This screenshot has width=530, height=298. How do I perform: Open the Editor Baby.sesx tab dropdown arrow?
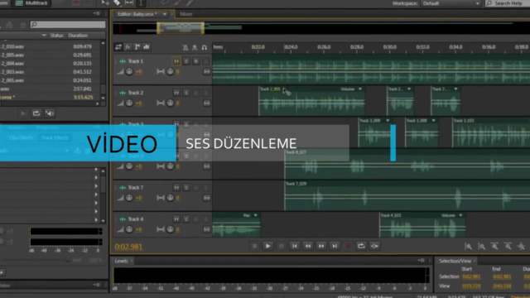tap(165, 14)
